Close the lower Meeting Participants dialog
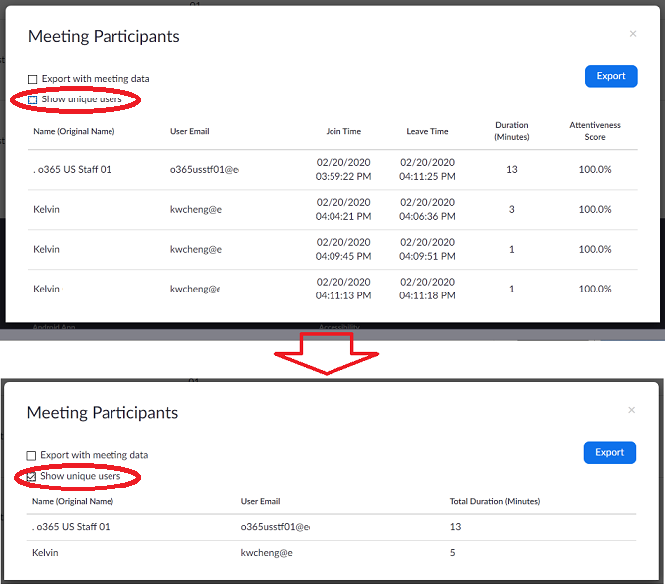Viewport: 666px width, 585px height. pos(631,410)
